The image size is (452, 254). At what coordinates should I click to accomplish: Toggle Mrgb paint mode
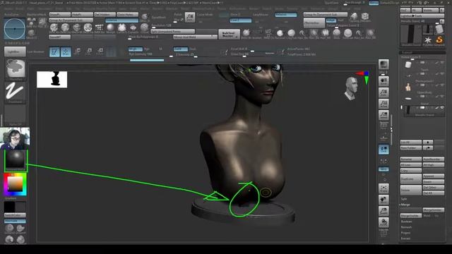(135, 49)
